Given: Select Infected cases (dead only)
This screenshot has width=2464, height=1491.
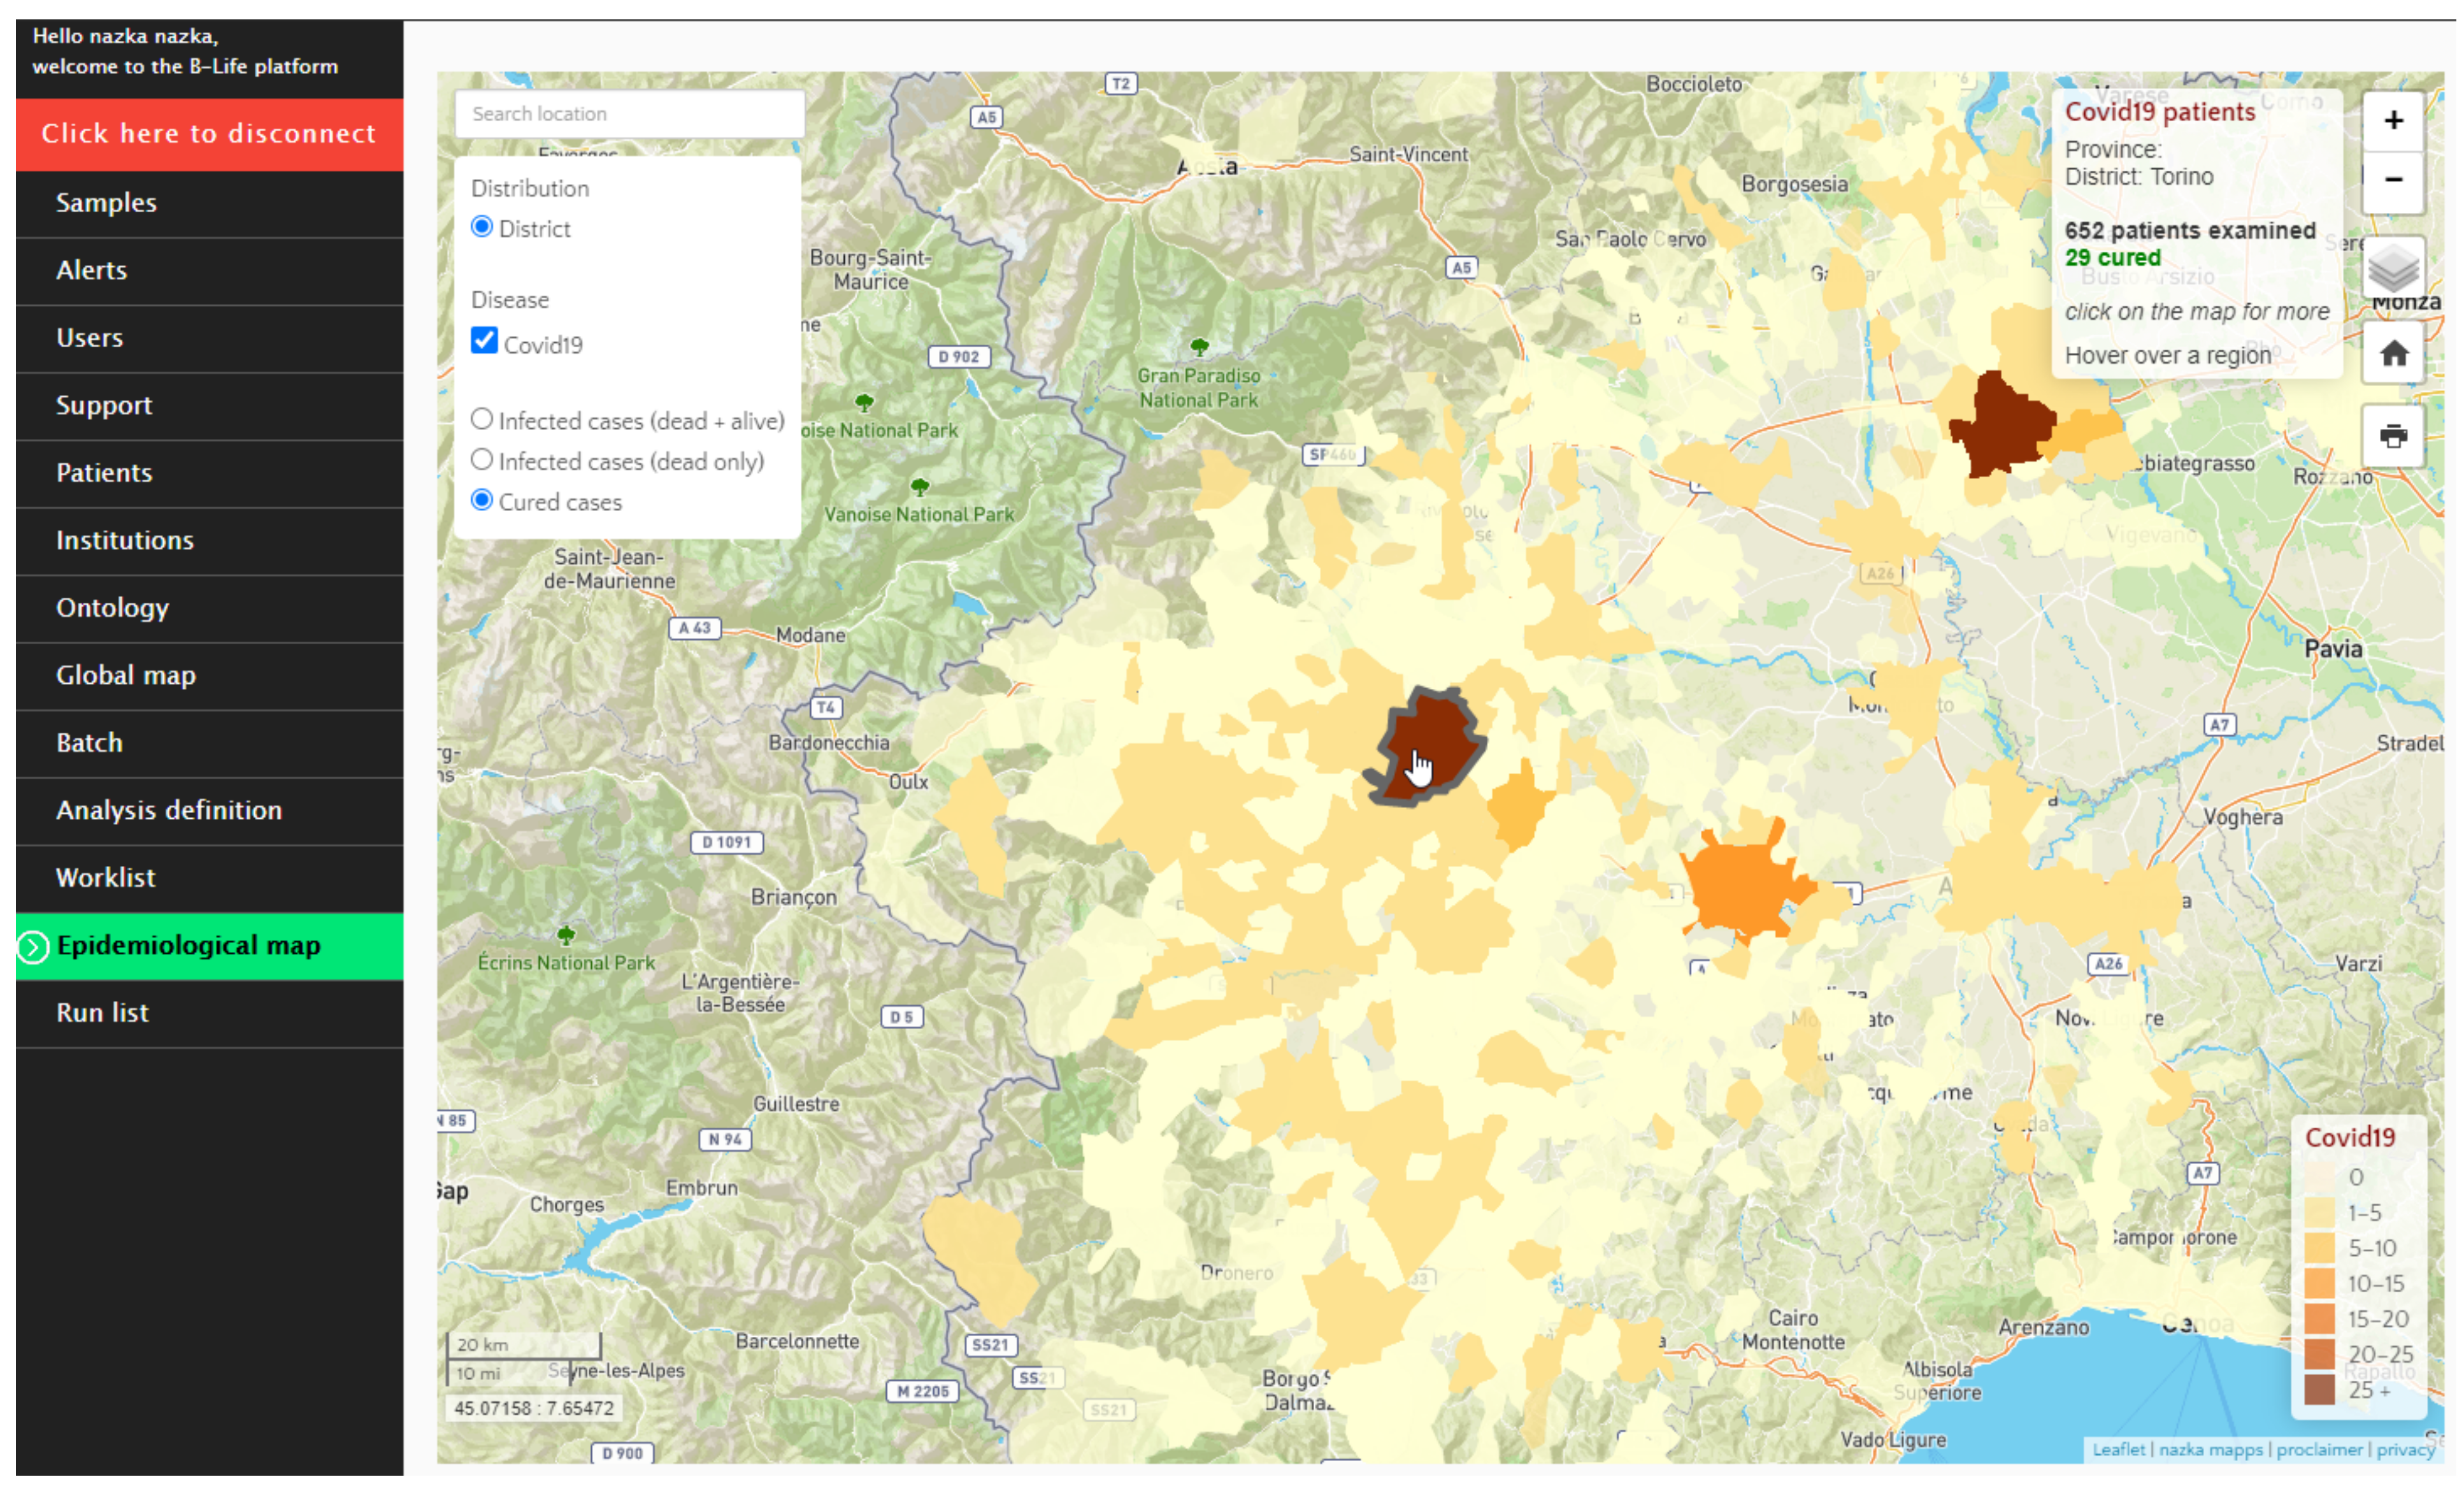Looking at the screenshot, I should 482,460.
